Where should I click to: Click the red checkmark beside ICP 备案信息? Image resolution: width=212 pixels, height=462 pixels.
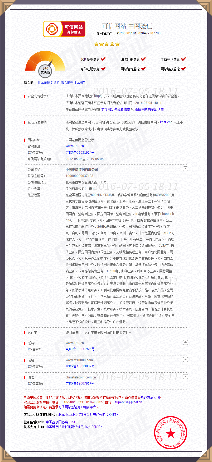pos(103,59)
